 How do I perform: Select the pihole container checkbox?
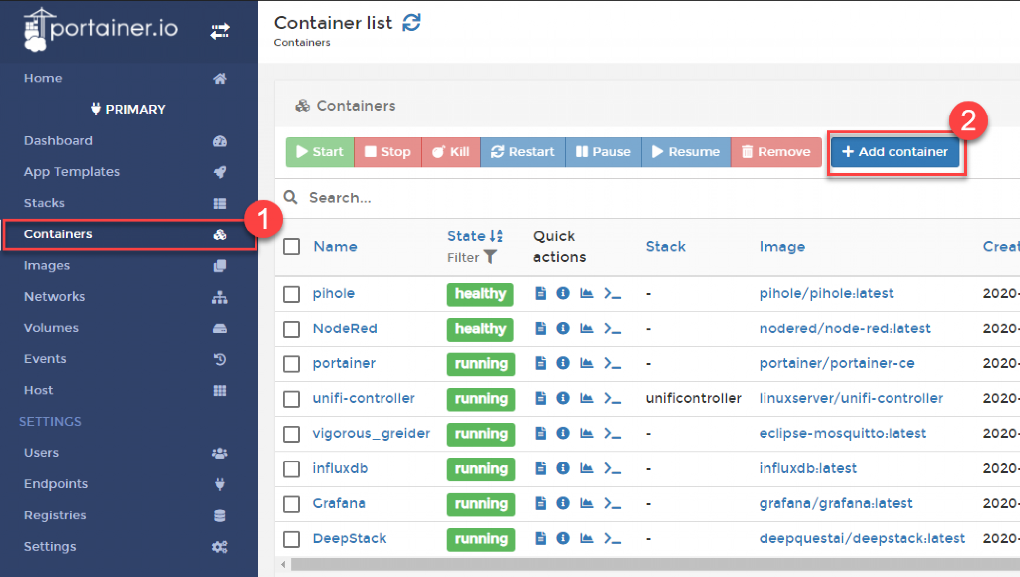[291, 294]
